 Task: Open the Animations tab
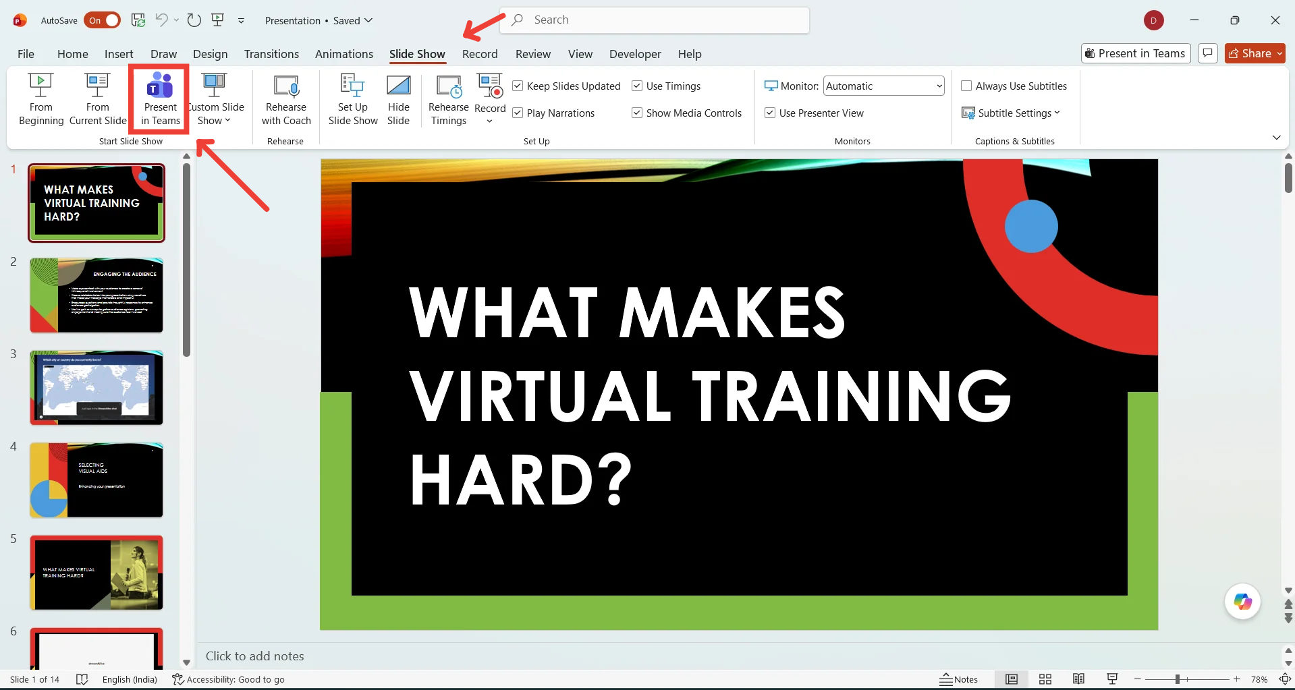coord(344,54)
